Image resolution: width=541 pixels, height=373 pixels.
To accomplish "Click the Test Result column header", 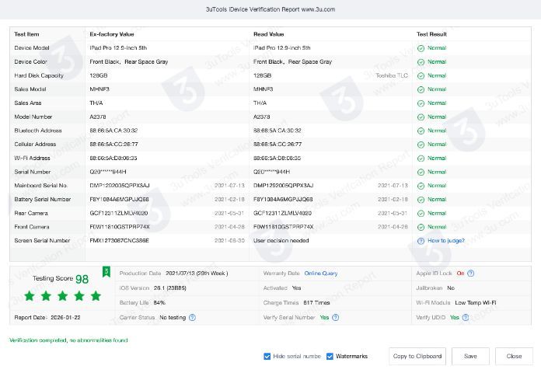I will 431,34.
